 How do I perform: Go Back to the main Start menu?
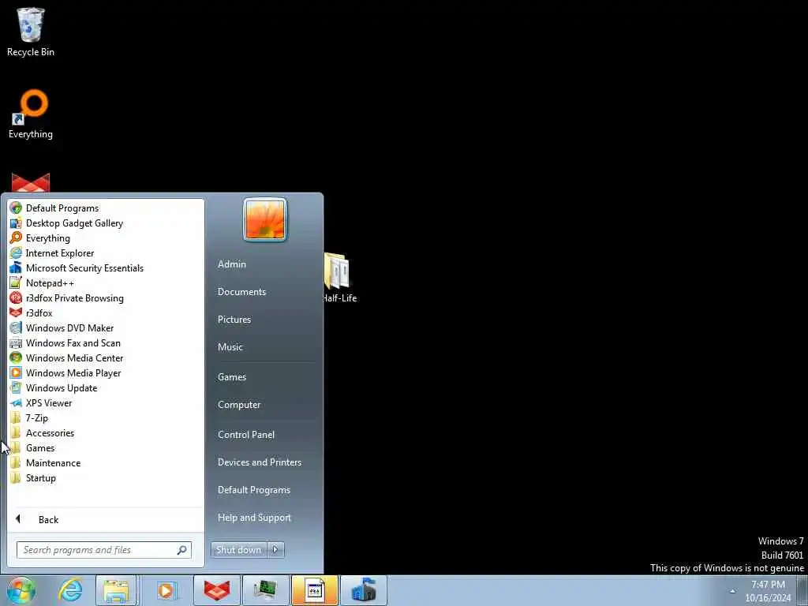coord(106,519)
